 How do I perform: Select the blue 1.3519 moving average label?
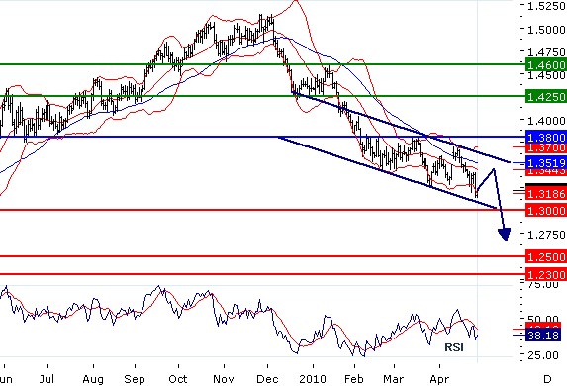(x=545, y=162)
